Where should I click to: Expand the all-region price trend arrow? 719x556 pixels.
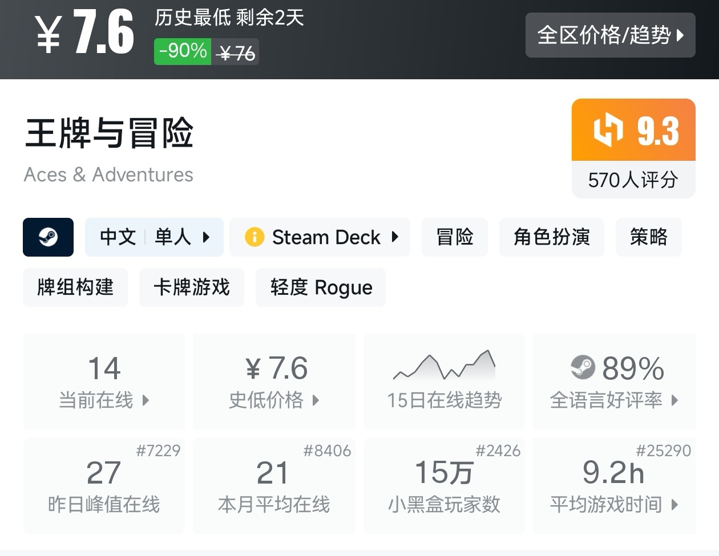680,35
